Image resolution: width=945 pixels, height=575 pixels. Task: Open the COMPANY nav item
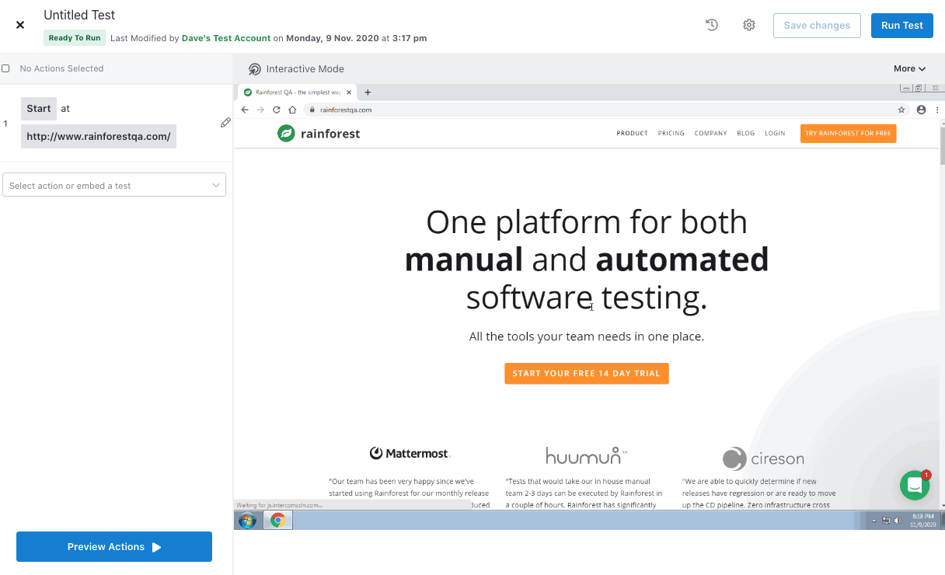tap(710, 134)
